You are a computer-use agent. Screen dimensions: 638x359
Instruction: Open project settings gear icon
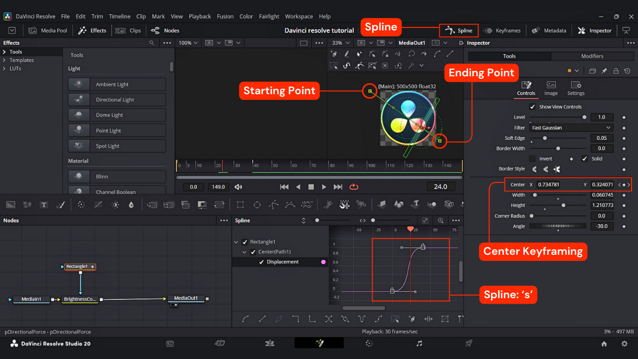tap(624, 344)
